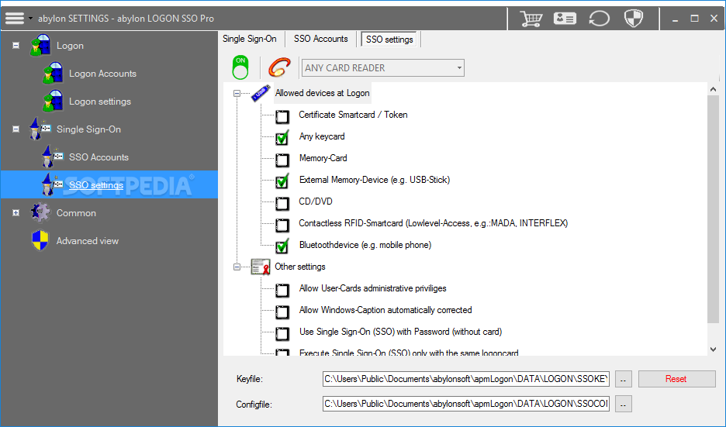The height and width of the screenshot is (427, 726).
Task: Click the Configfile path input field
Action: pyautogui.click(x=466, y=404)
